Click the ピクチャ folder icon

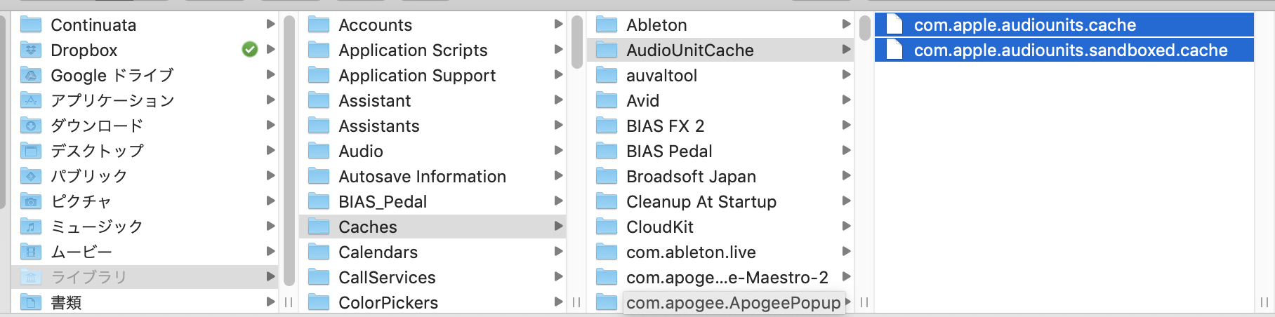pyautogui.click(x=31, y=201)
